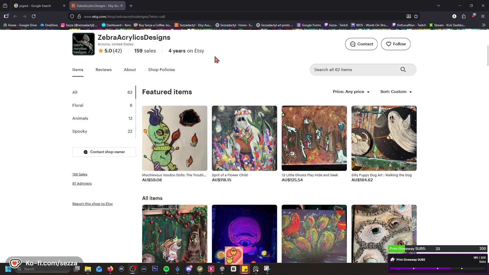The height and width of the screenshot is (275, 489).
Task: Show overflow bookmarks chevron
Action: tap(484, 25)
